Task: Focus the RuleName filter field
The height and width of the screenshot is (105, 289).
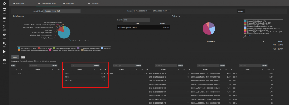Action: pos(40,65)
